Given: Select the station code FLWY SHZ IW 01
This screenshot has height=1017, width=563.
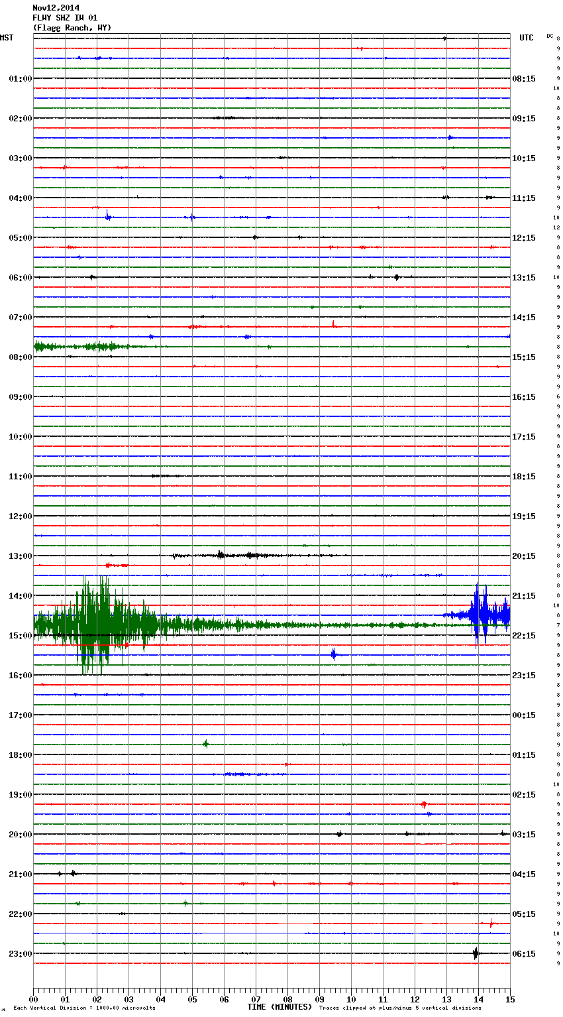Looking at the screenshot, I should coord(65,18).
